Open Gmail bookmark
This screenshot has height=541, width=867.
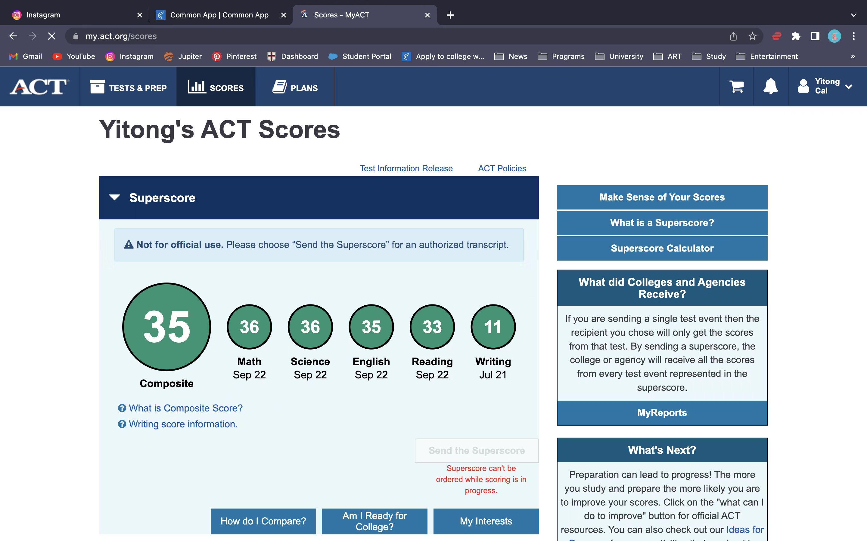[25, 57]
